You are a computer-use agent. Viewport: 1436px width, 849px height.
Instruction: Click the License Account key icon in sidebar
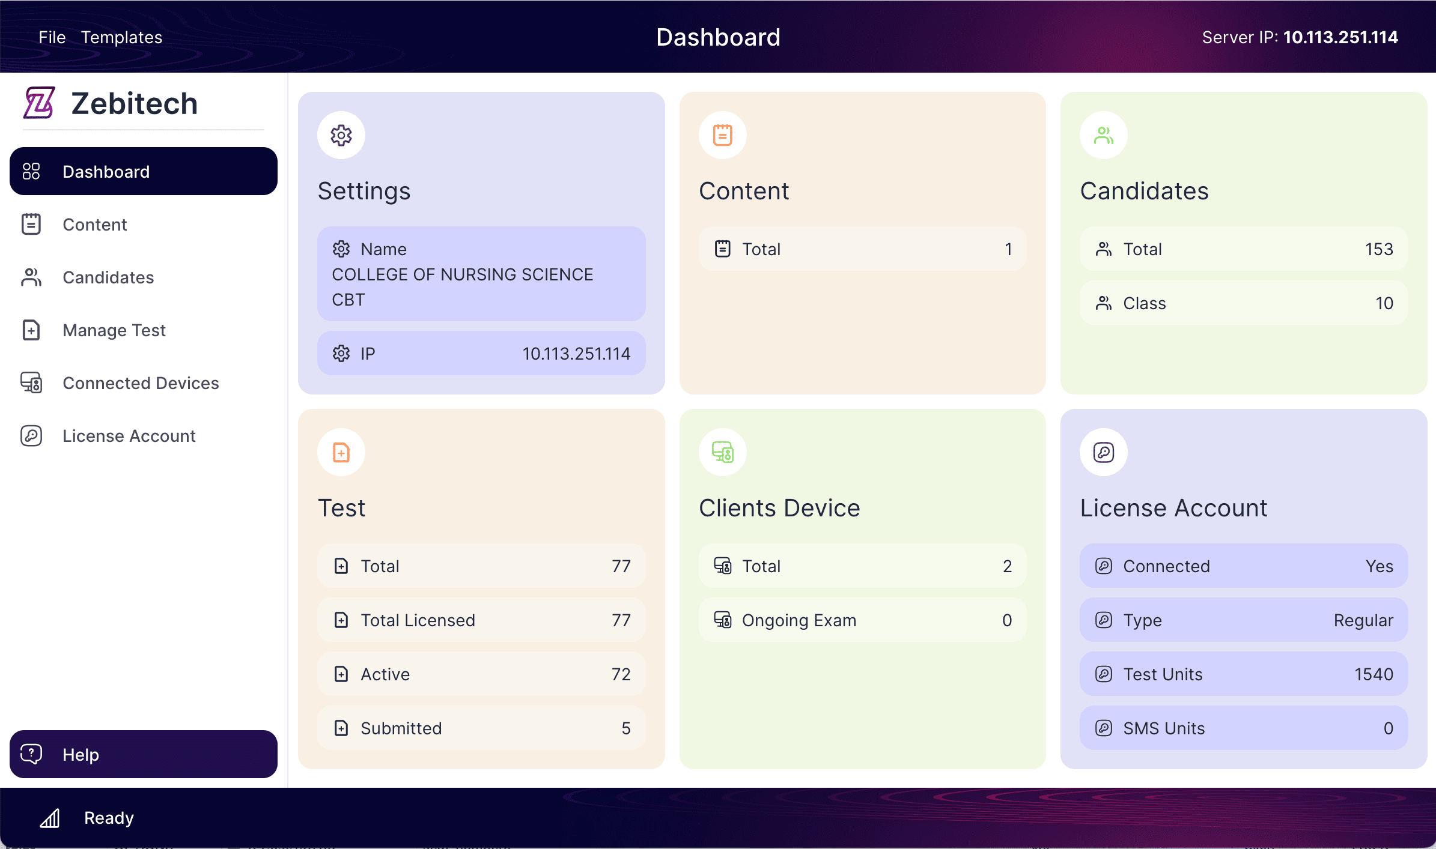pos(31,435)
